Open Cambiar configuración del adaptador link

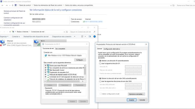pos(13,19)
